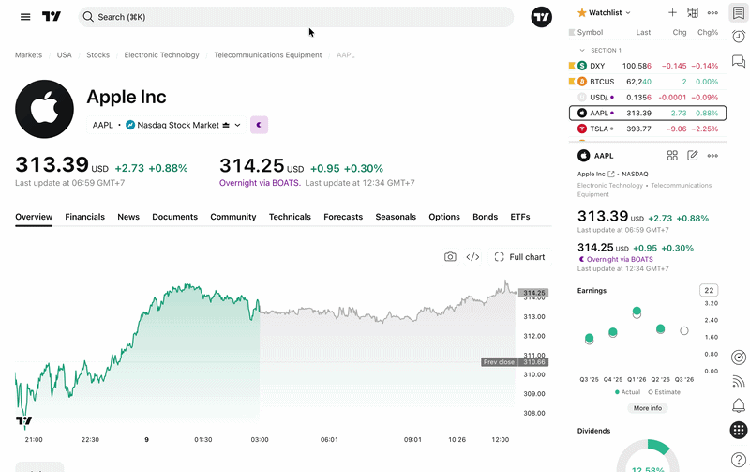Screen dimensions: 750x472
Task: Sort watchlist by Chg% column
Action: coord(708,32)
